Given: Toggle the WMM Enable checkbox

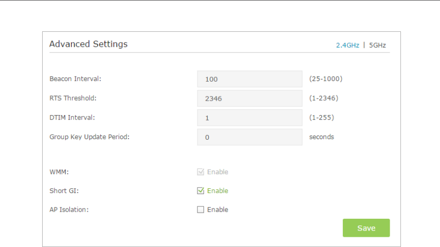Looking at the screenshot, I should (200, 172).
